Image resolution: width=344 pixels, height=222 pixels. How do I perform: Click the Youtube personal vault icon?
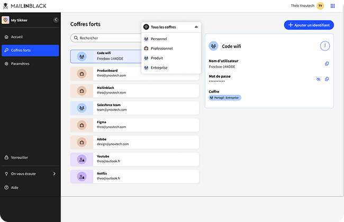tap(82, 159)
